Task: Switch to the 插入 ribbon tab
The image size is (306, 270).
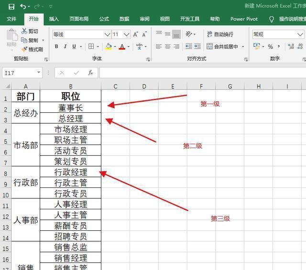Action: pos(54,19)
